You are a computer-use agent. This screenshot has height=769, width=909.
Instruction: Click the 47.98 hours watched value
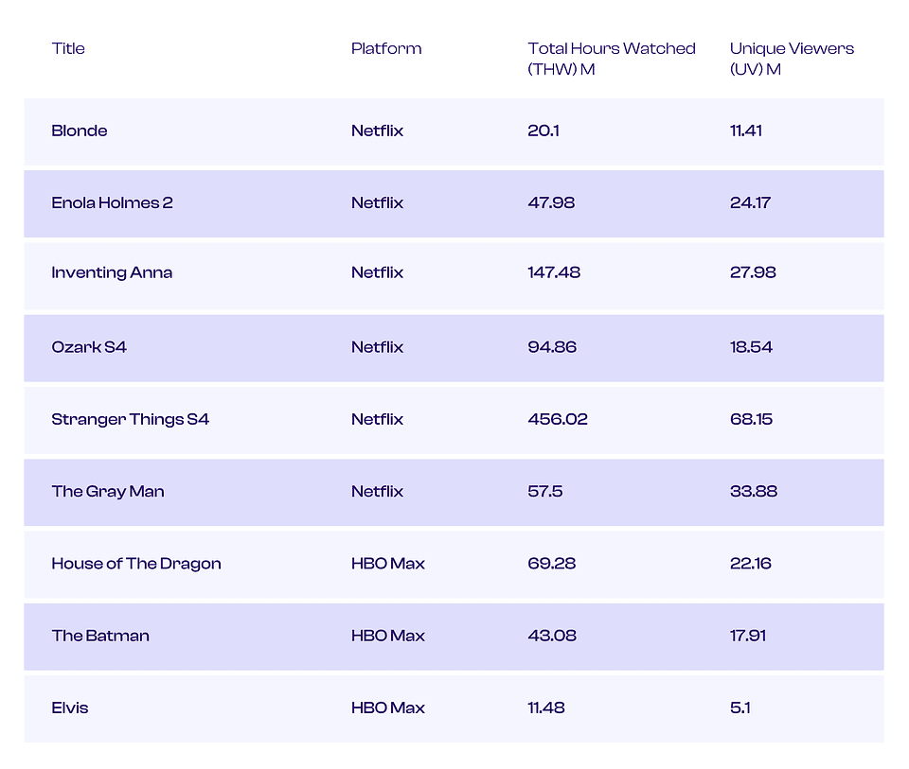[551, 202]
